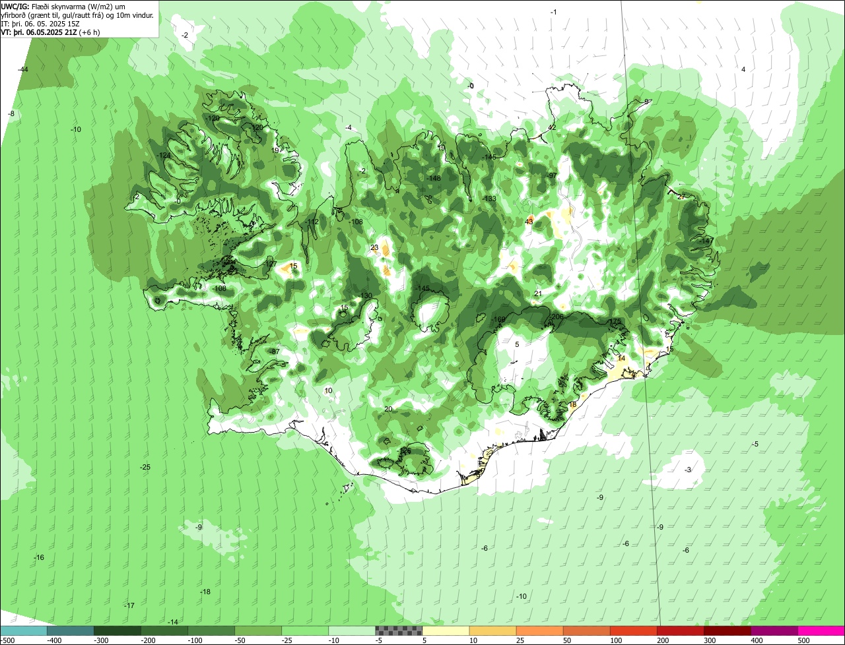Click the -3 value southeast of Iceland
845x645 pixels.
688,470
